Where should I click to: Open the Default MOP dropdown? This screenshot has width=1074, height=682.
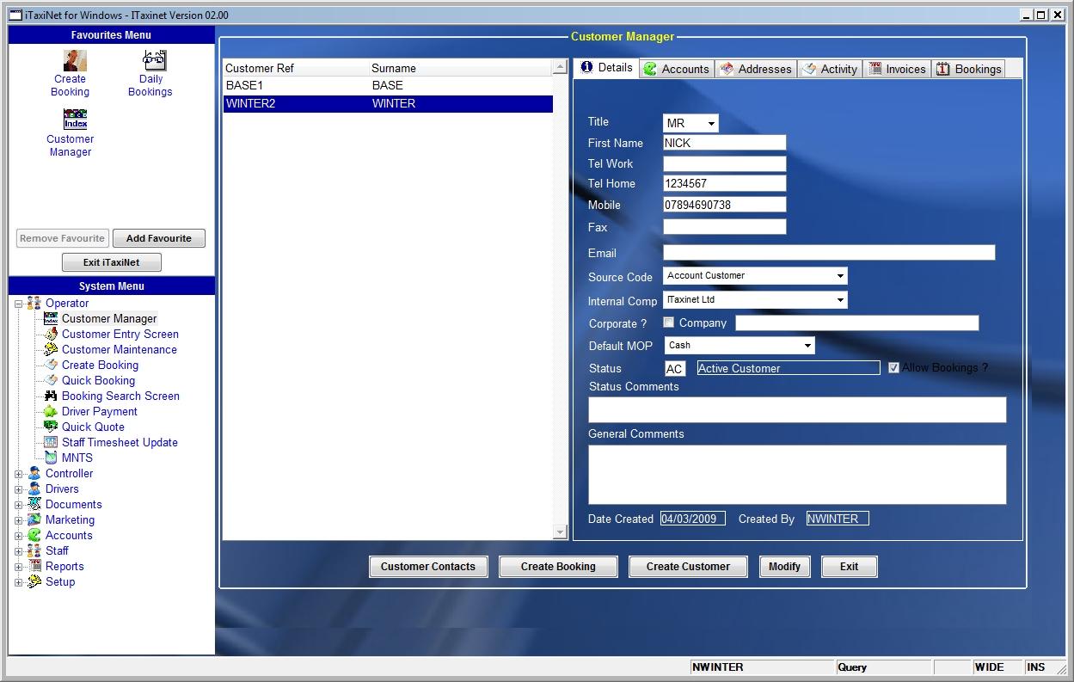[x=807, y=346]
